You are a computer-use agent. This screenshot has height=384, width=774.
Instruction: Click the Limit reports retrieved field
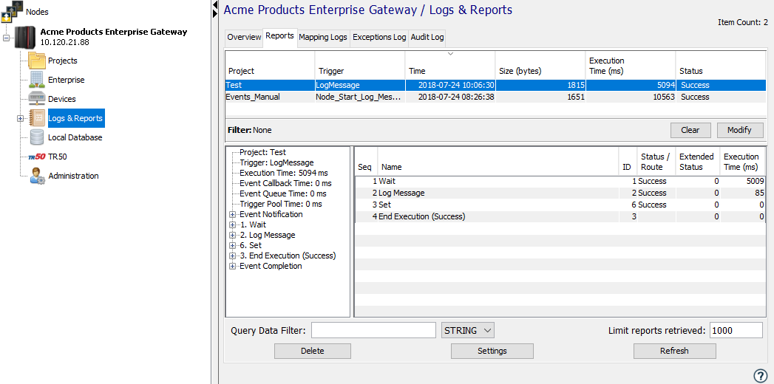tap(736, 330)
